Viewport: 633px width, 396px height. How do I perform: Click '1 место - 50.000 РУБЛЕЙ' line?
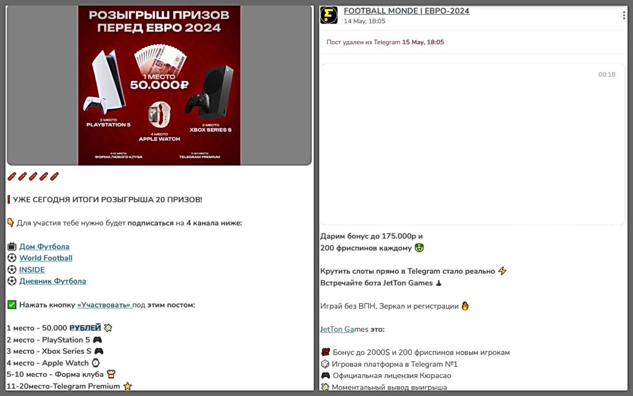[59, 328]
